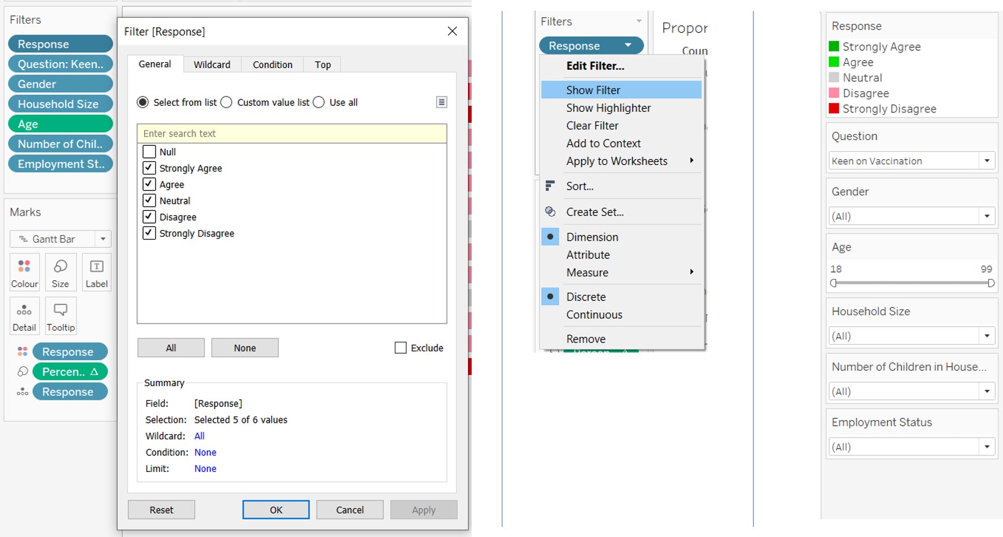Screen dimensions: 1003x537
Task: Select the Custom value list radio button
Action: pos(226,102)
